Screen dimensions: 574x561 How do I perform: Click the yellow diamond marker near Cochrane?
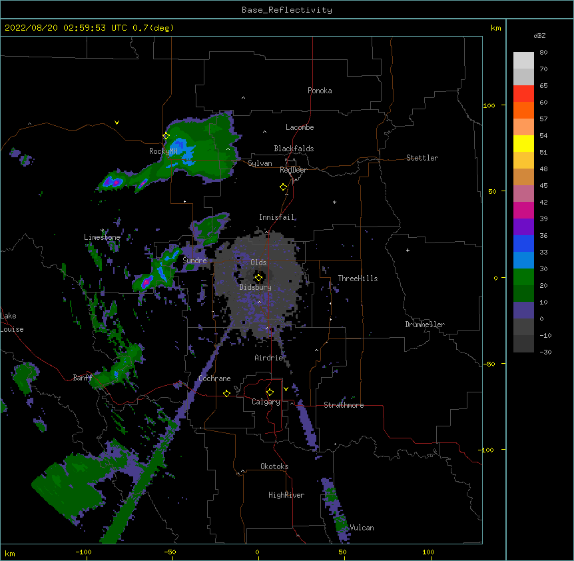pos(226,393)
